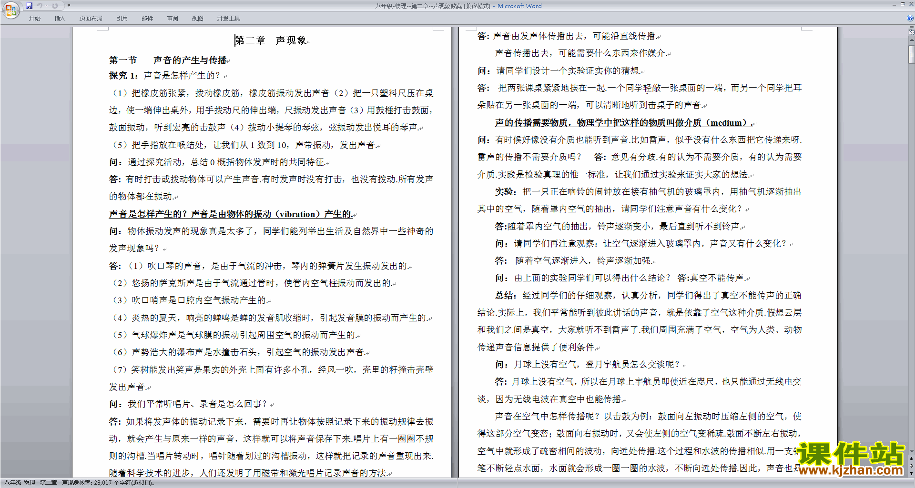The width and height of the screenshot is (915, 488).
Task: Open the 审阅 ribbon tab
Action: point(173,18)
